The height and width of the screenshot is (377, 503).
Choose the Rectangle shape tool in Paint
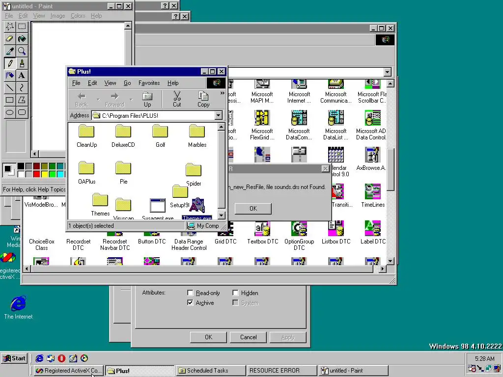point(10,100)
